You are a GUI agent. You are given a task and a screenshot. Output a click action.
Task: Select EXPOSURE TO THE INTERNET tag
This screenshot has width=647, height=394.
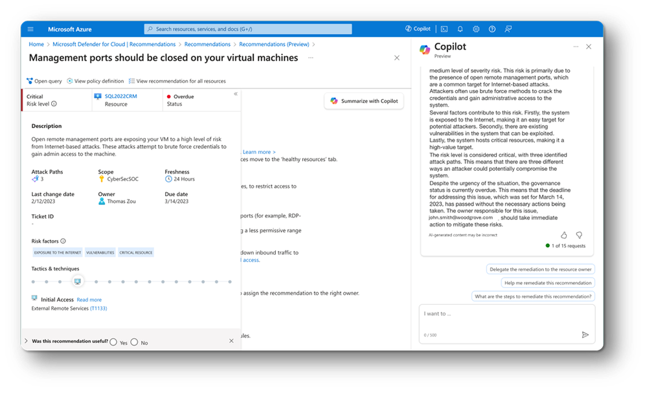coord(58,252)
